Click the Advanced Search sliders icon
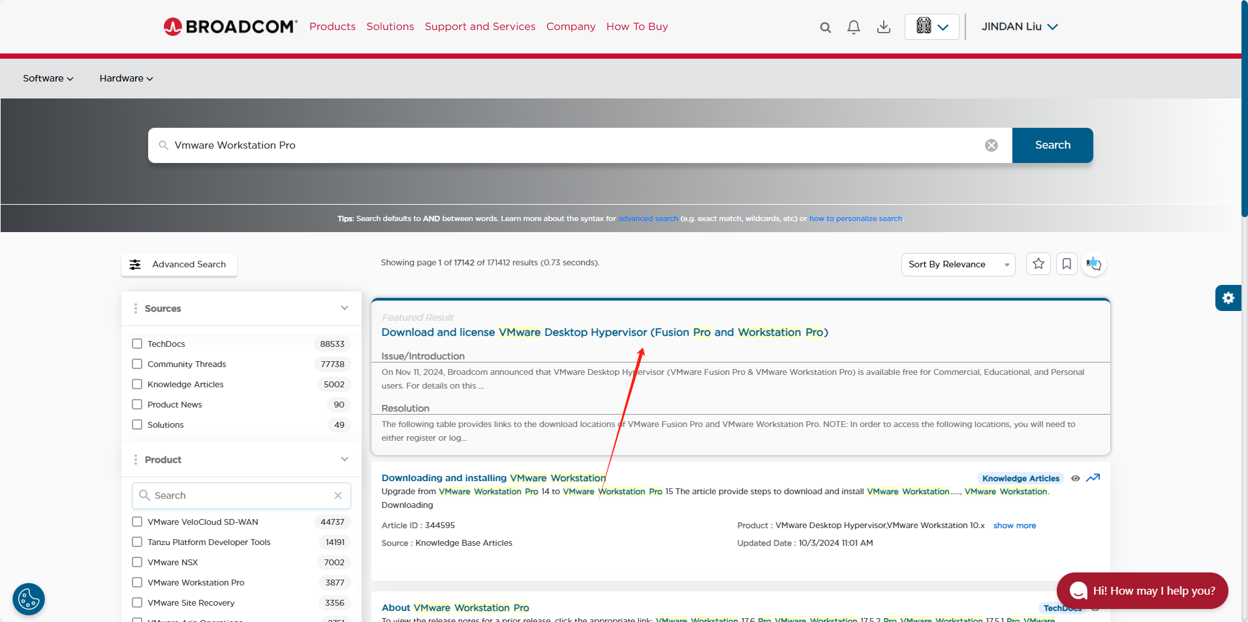 coord(135,264)
